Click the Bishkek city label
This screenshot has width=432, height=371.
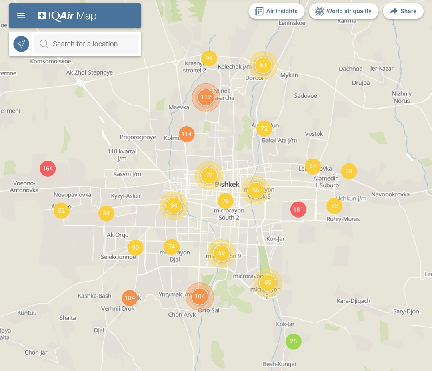point(227,185)
